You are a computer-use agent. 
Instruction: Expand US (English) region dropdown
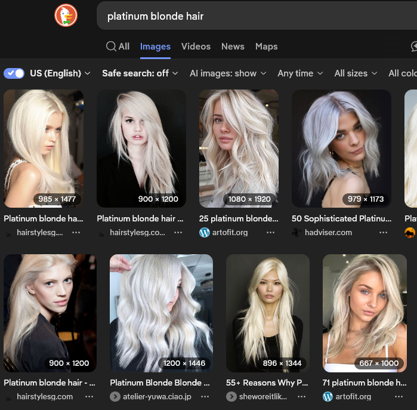click(60, 73)
